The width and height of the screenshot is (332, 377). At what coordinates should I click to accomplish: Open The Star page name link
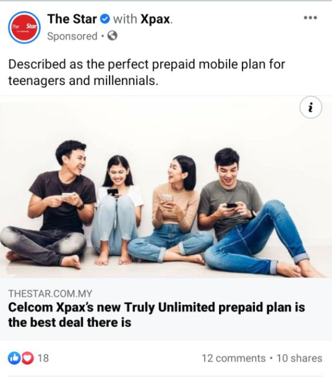tap(72, 19)
